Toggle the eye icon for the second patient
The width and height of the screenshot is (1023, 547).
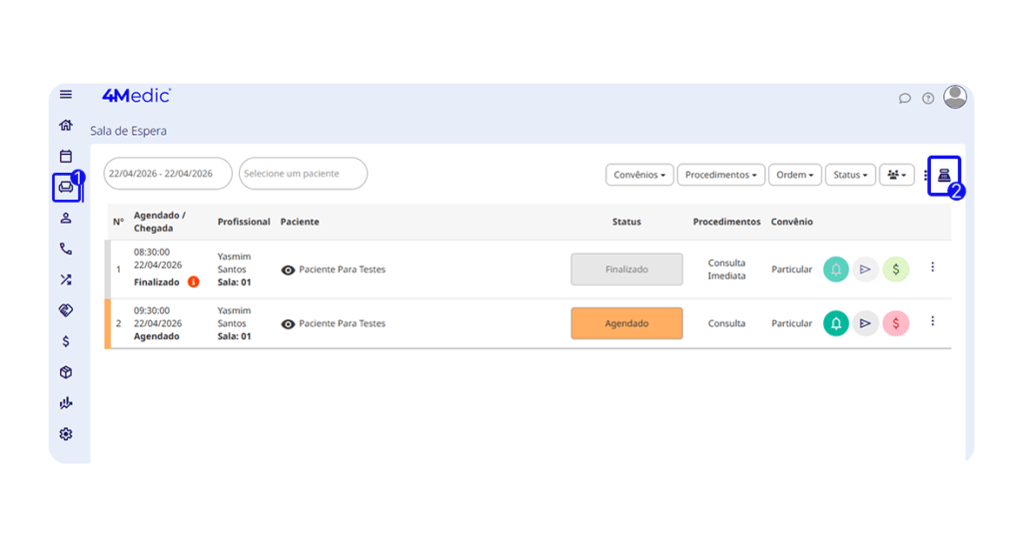pos(288,323)
